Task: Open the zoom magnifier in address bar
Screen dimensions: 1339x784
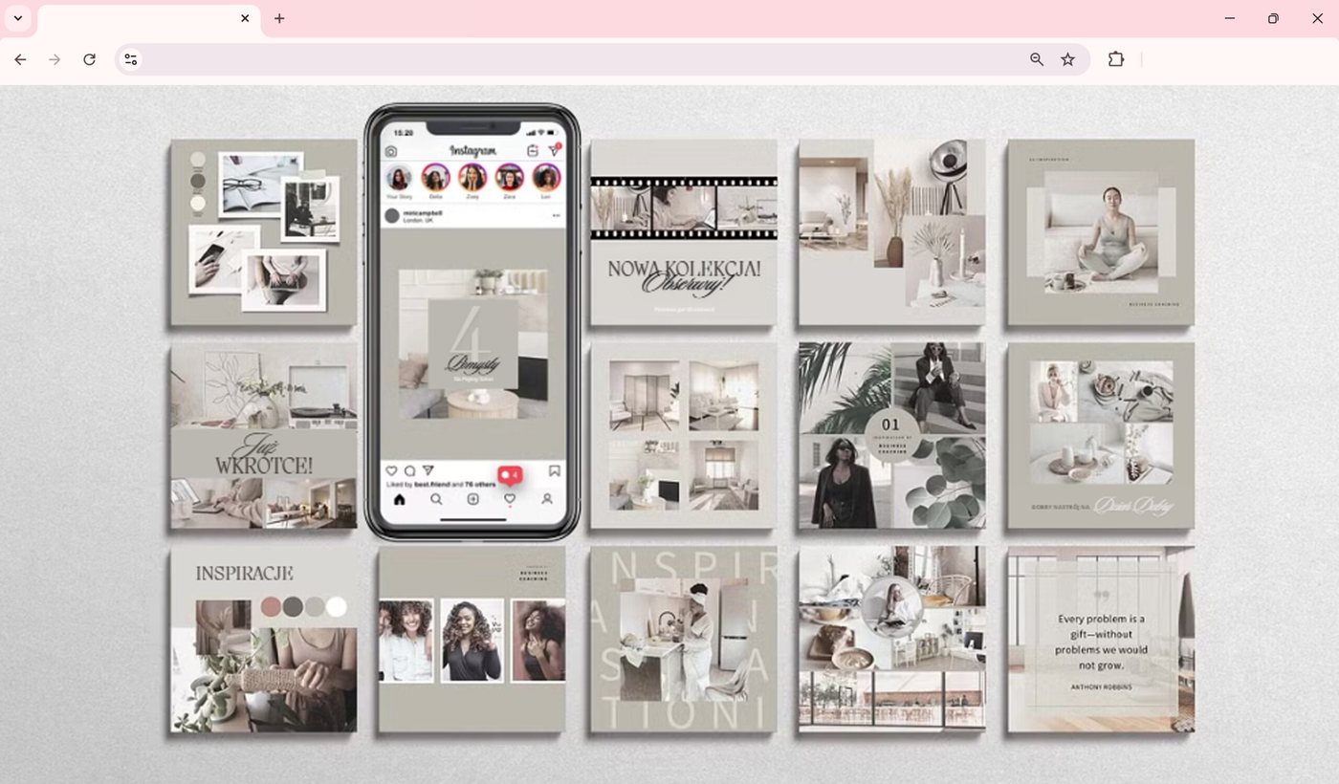Action: [1037, 59]
